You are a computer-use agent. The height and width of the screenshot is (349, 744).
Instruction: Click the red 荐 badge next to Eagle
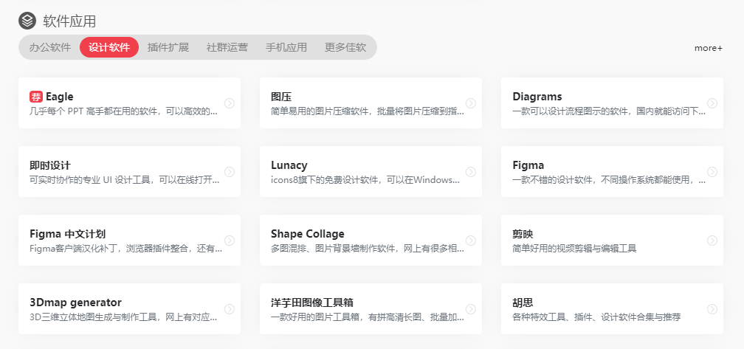[36, 97]
